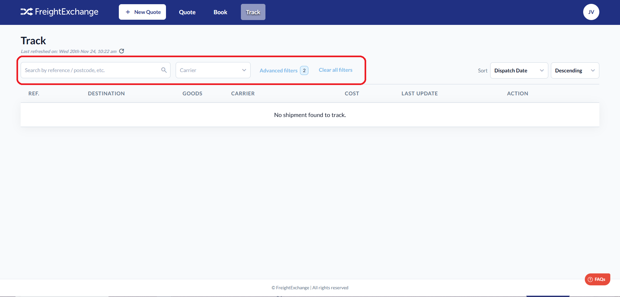This screenshot has width=620, height=297.
Task: Click the GOODS column header
Action: (x=192, y=93)
